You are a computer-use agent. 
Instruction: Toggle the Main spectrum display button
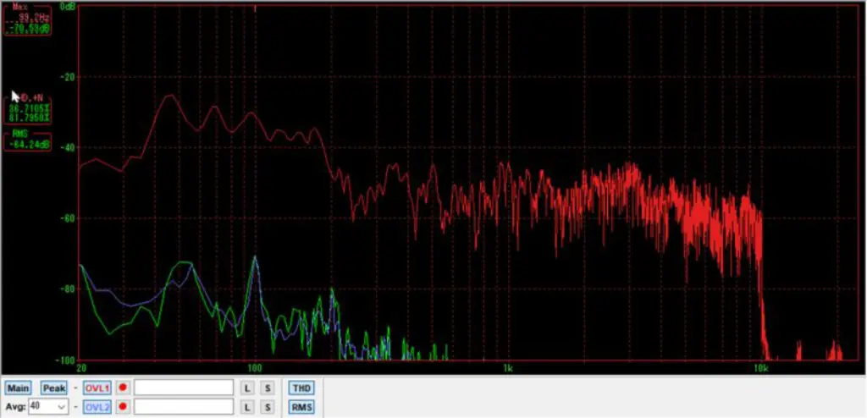pos(19,388)
